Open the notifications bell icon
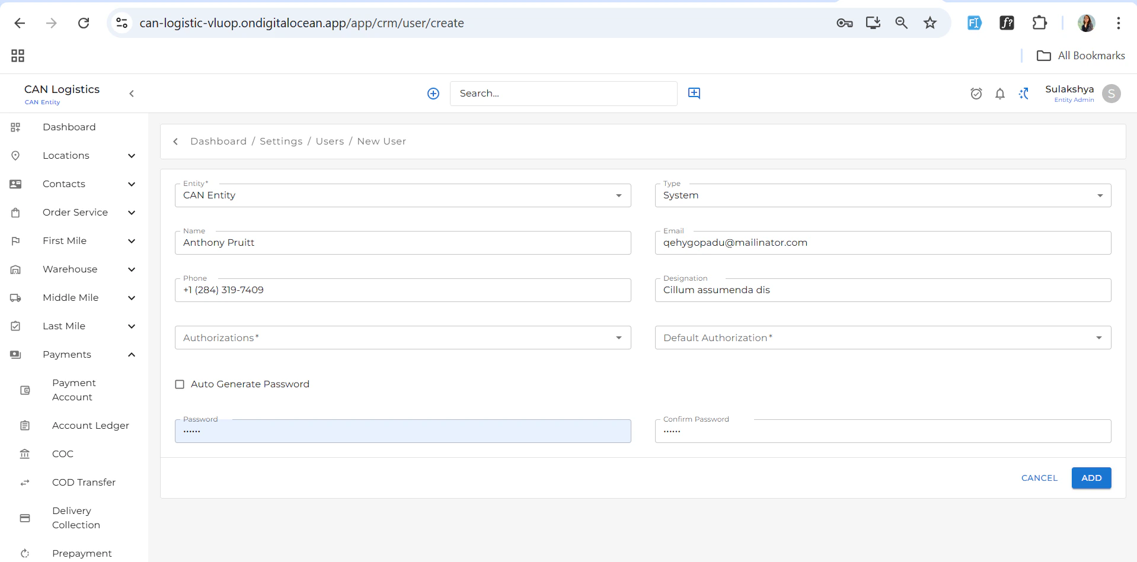The width and height of the screenshot is (1137, 562). pyautogui.click(x=1000, y=94)
